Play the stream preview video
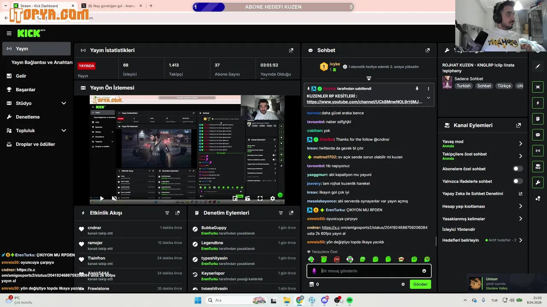Image resolution: width=547 pixels, height=307 pixels. tap(102, 198)
